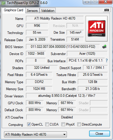Click the BIOS save chip icon

pos(104,47)
